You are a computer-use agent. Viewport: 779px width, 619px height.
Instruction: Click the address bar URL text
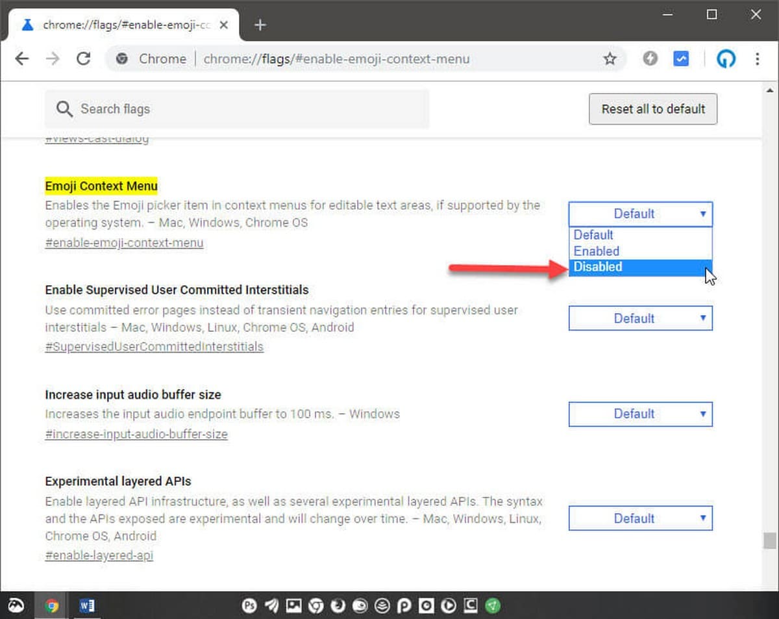pyautogui.click(x=336, y=59)
